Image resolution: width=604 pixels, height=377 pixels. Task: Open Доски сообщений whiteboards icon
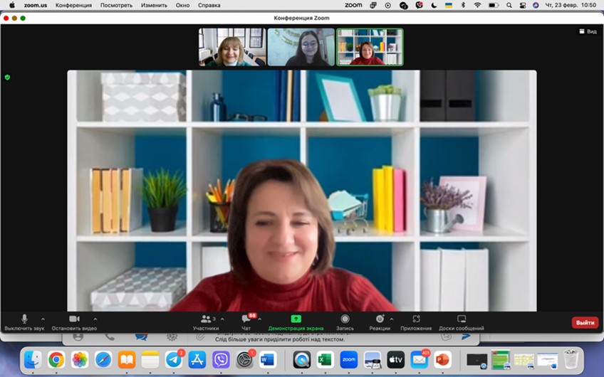(461, 322)
